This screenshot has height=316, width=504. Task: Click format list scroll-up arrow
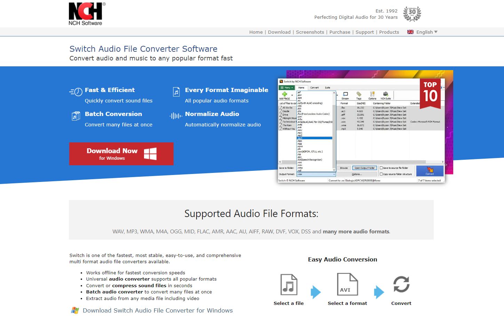click(x=334, y=93)
